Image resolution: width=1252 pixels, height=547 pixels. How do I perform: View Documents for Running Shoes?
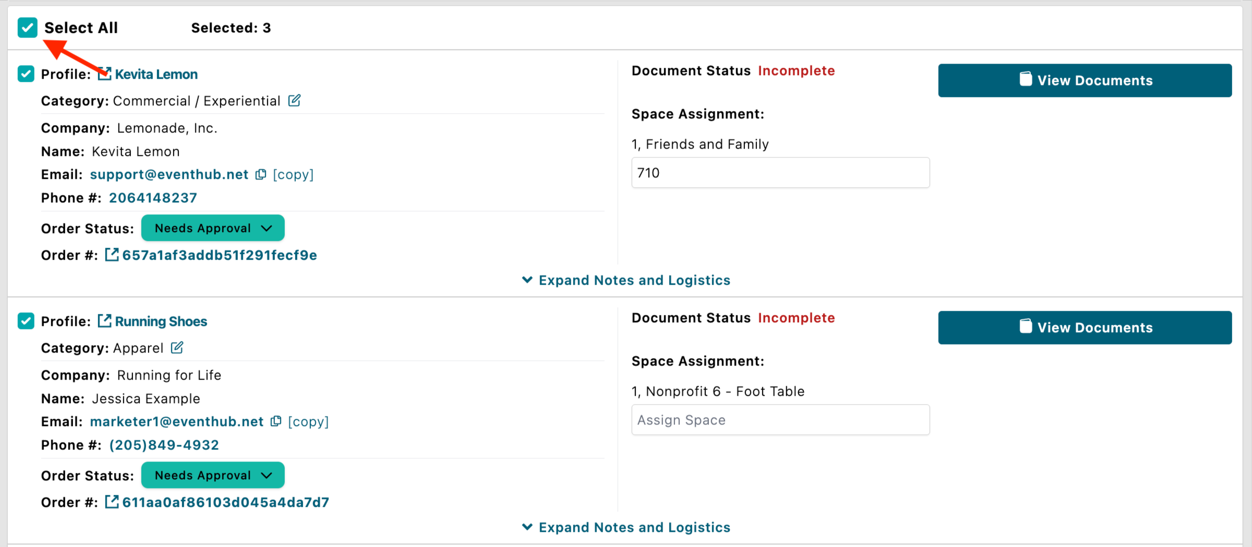1085,327
